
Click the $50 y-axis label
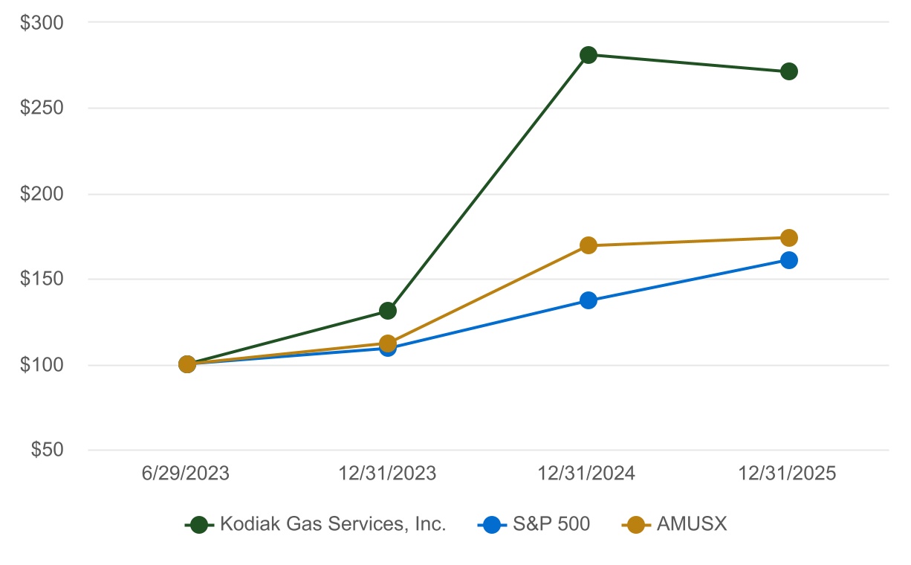click(48, 451)
